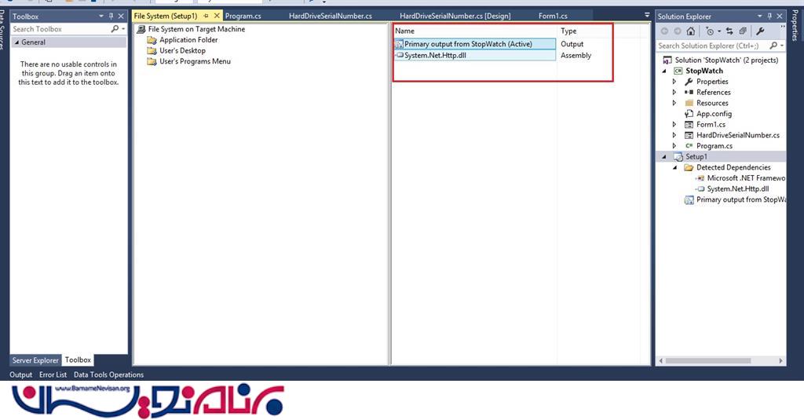The width and height of the screenshot is (804, 420).
Task: Open the document tabs overflow dropdown
Action: (647, 16)
